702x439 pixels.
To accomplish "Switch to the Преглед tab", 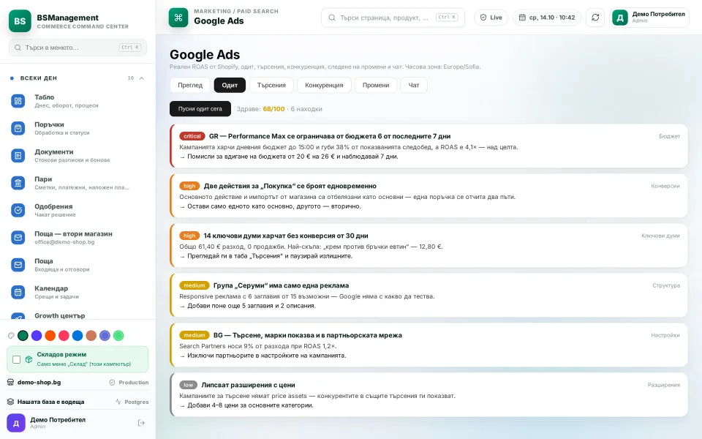I will pyautogui.click(x=190, y=85).
